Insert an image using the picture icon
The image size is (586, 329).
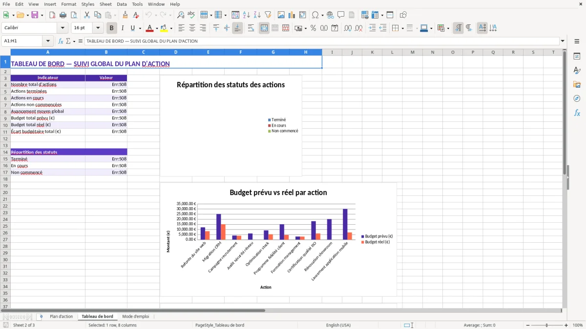pyautogui.click(x=281, y=15)
